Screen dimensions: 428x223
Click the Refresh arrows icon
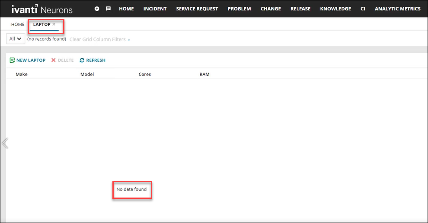coord(82,60)
